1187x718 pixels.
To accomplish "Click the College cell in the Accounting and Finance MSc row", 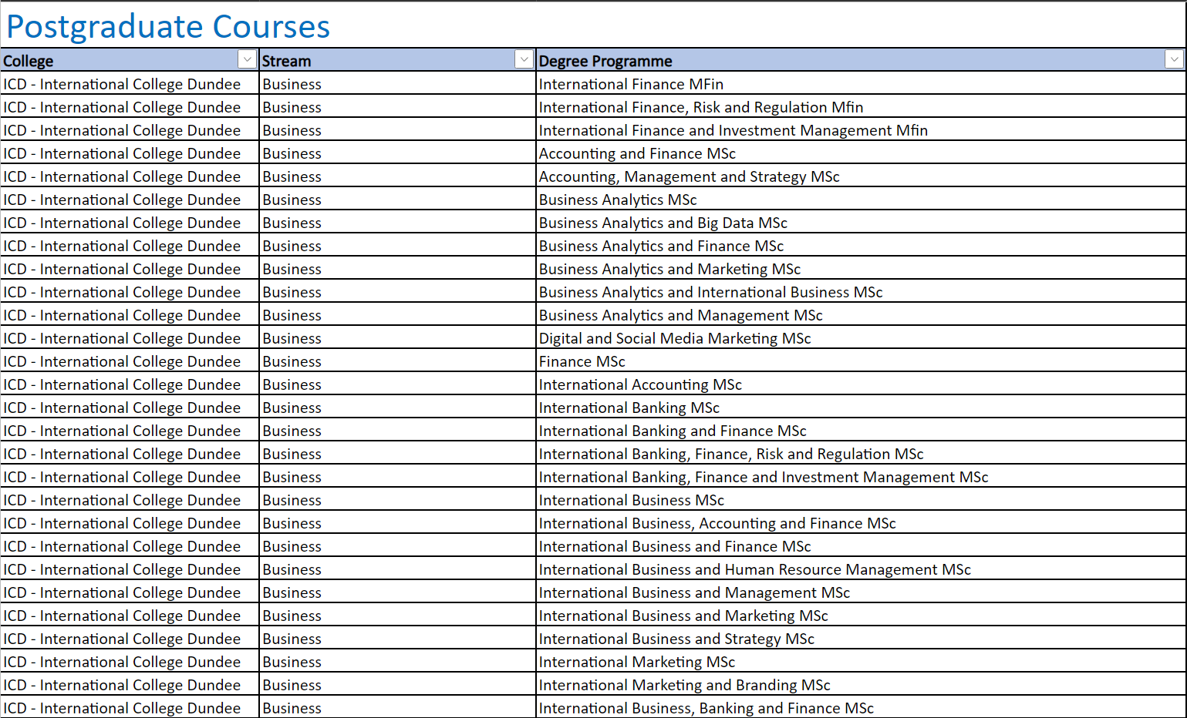I will pos(130,153).
